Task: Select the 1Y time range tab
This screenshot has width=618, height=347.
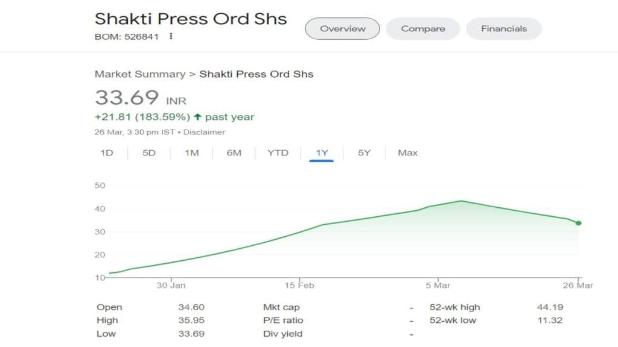Action: pos(322,153)
